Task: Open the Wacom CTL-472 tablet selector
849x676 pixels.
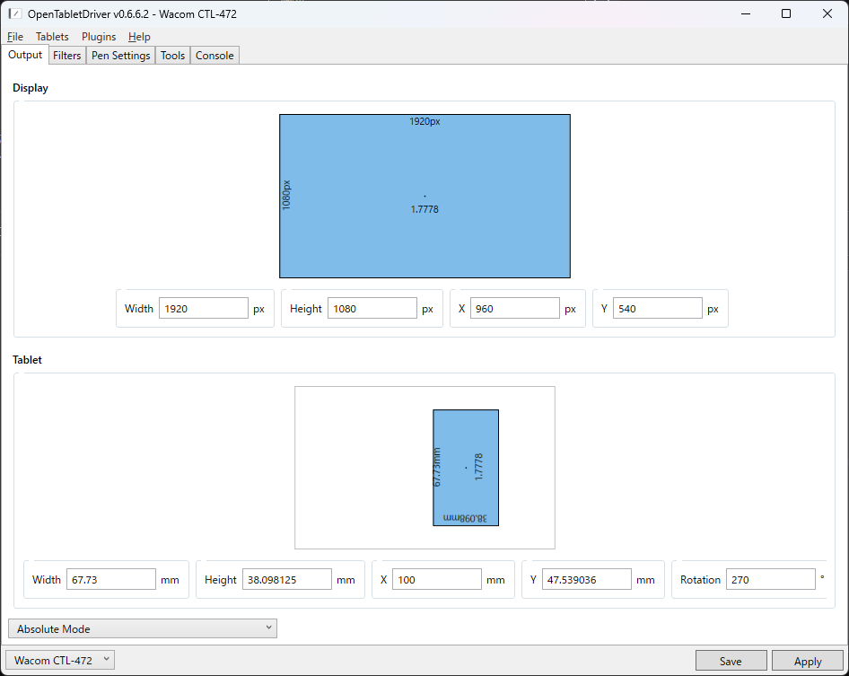Action: (61, 661)
